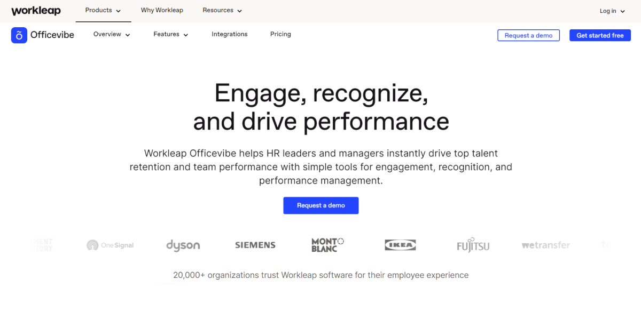Click the paragraph starting "Workleap Officevibe helps HR leaders"
641x335 pixels.
(x=321, y=167)
